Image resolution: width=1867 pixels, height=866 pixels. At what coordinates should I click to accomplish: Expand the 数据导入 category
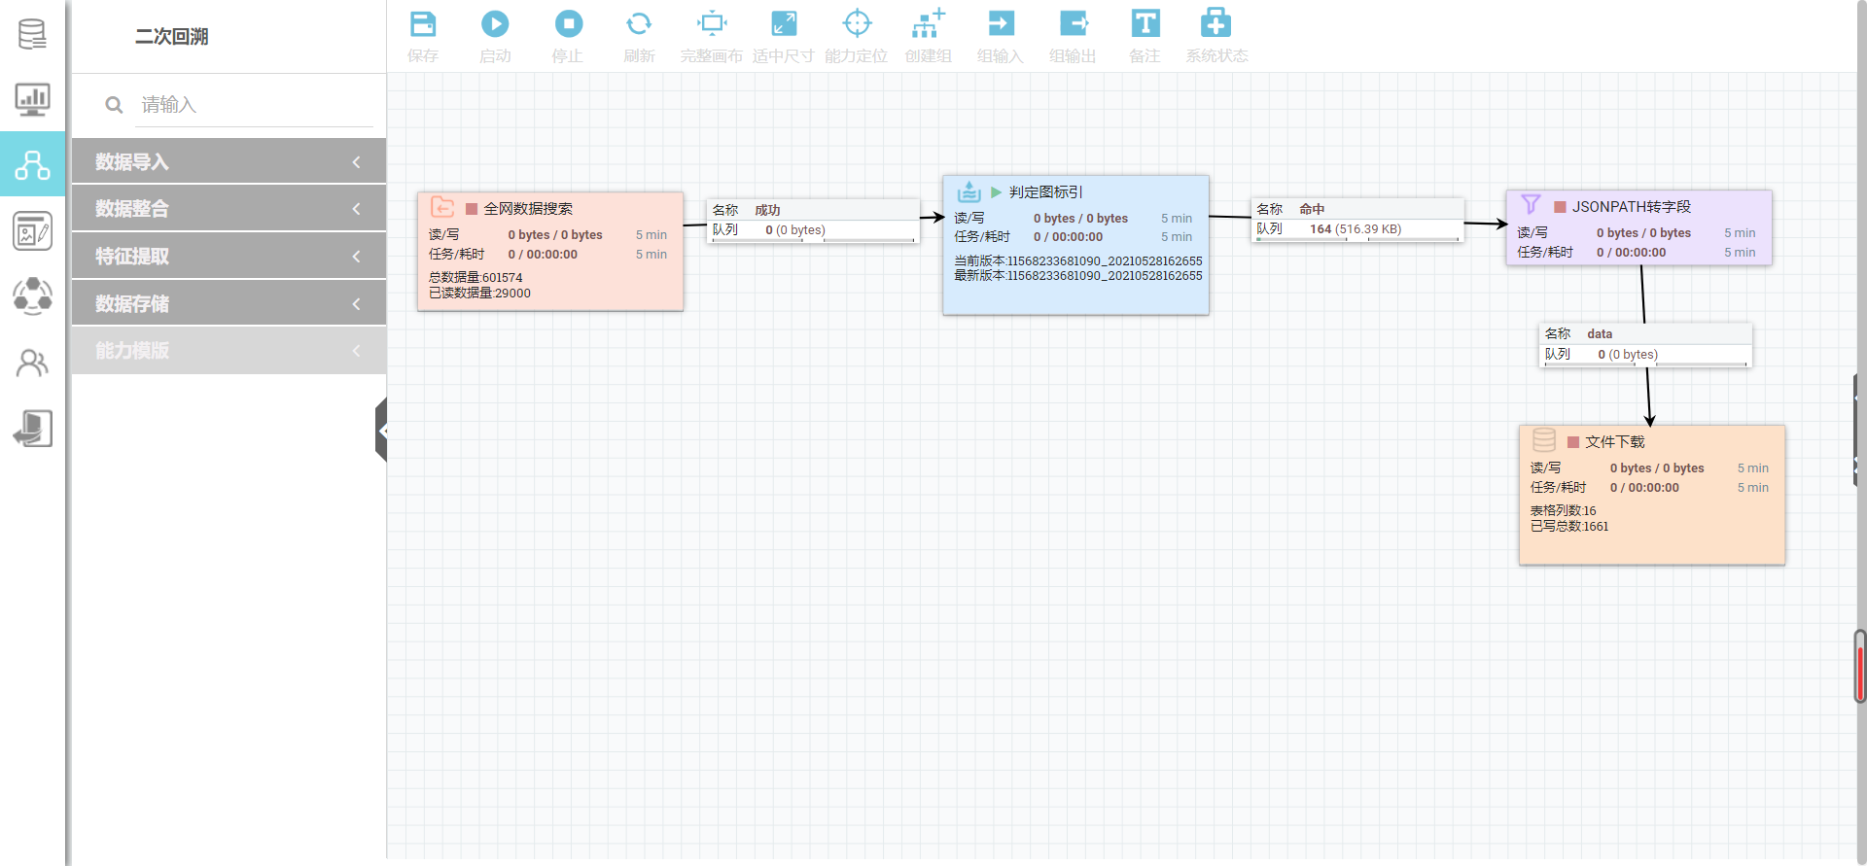pyautogui.click(x=229, y=161)
